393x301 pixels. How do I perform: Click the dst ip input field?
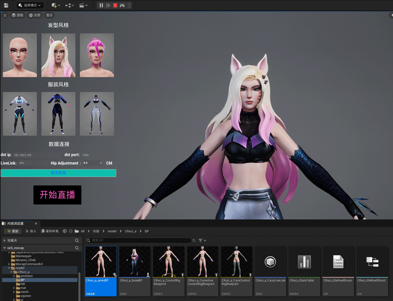click(37, 155)
